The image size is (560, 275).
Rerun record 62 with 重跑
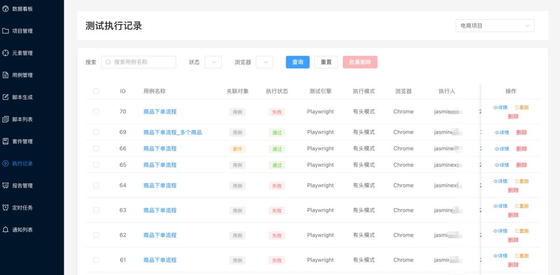tap(522, 231)
